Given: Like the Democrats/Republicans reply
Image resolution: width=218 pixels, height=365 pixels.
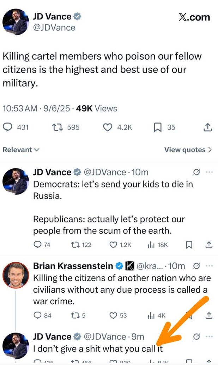Looking at the screenshot, I should click(113, 245).
